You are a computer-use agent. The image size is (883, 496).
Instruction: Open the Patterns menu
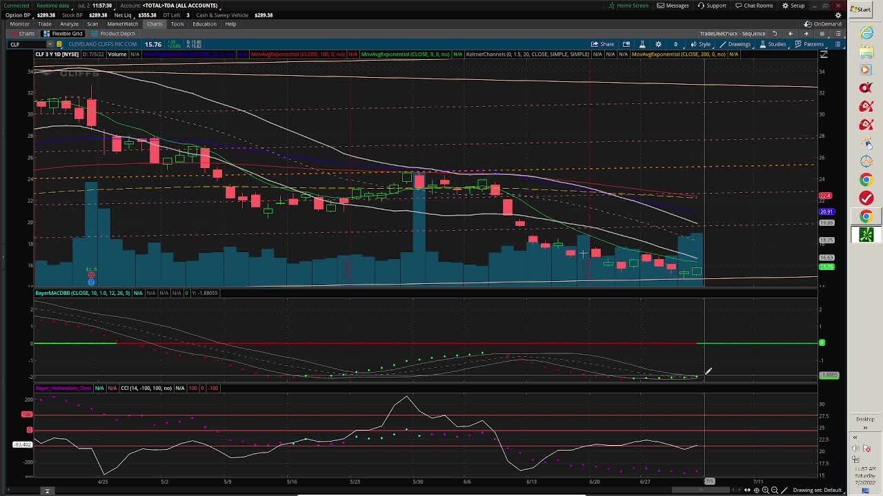tap(810, 44)
